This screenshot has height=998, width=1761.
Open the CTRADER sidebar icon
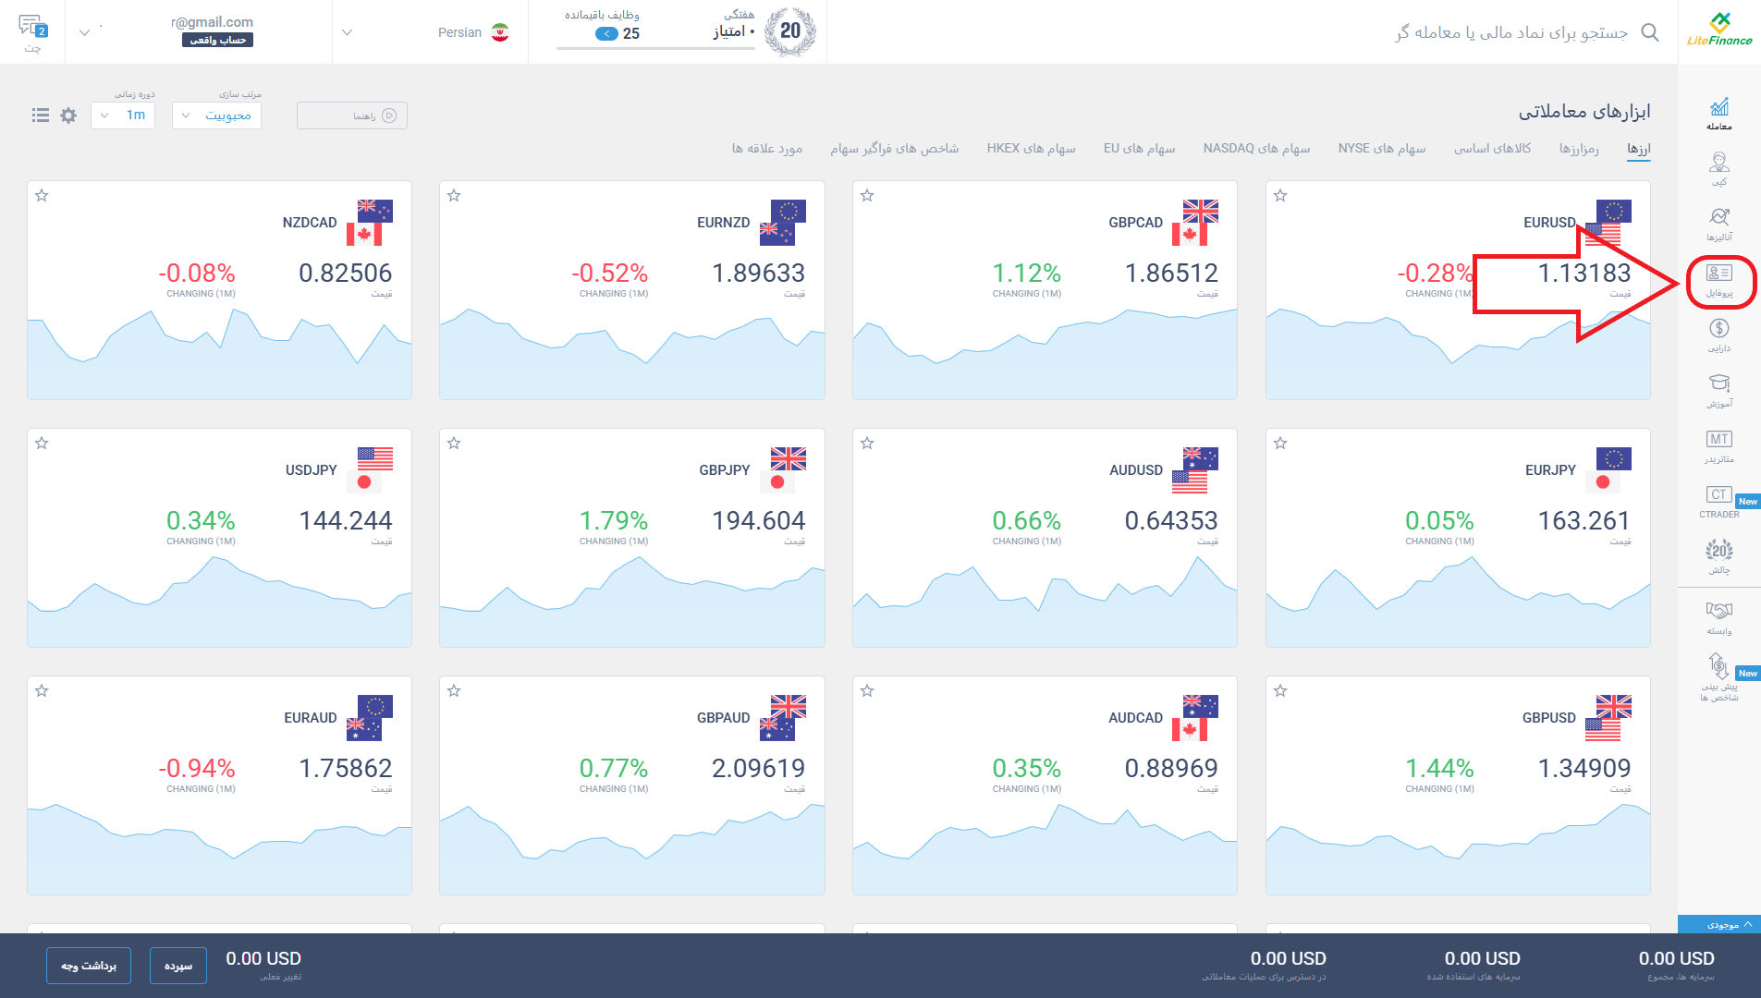pyautogui.click(x=1719, y=502)
